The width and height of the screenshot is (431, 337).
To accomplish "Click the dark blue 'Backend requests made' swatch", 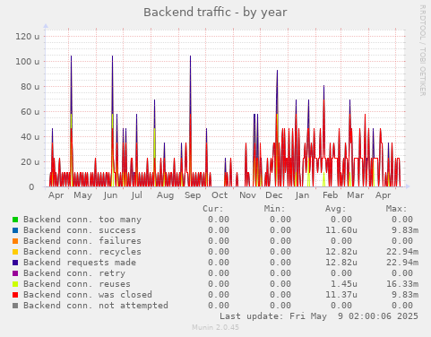I will point(15,263).
